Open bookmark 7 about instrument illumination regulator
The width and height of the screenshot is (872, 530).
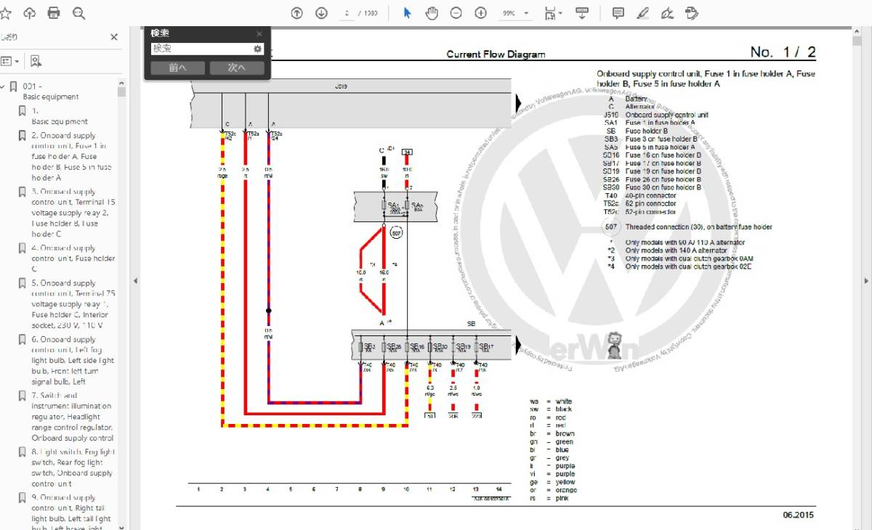(73, 417)
